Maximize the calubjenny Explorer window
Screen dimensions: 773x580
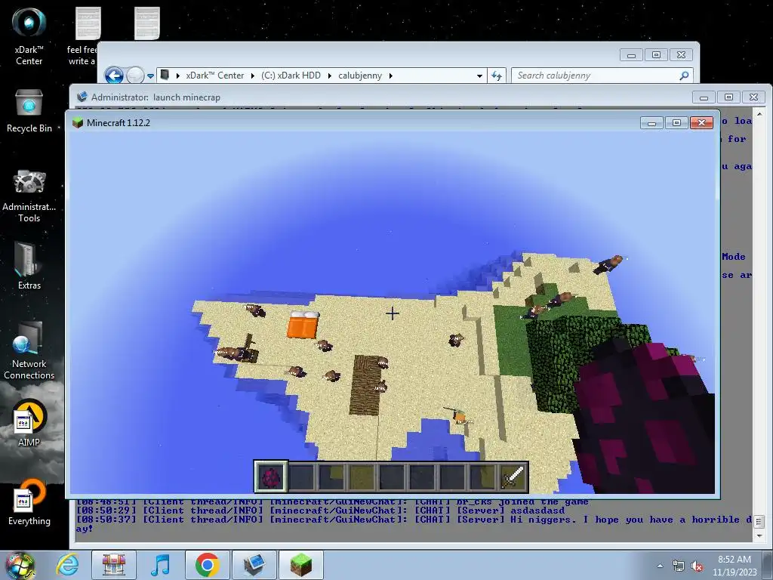656,54
